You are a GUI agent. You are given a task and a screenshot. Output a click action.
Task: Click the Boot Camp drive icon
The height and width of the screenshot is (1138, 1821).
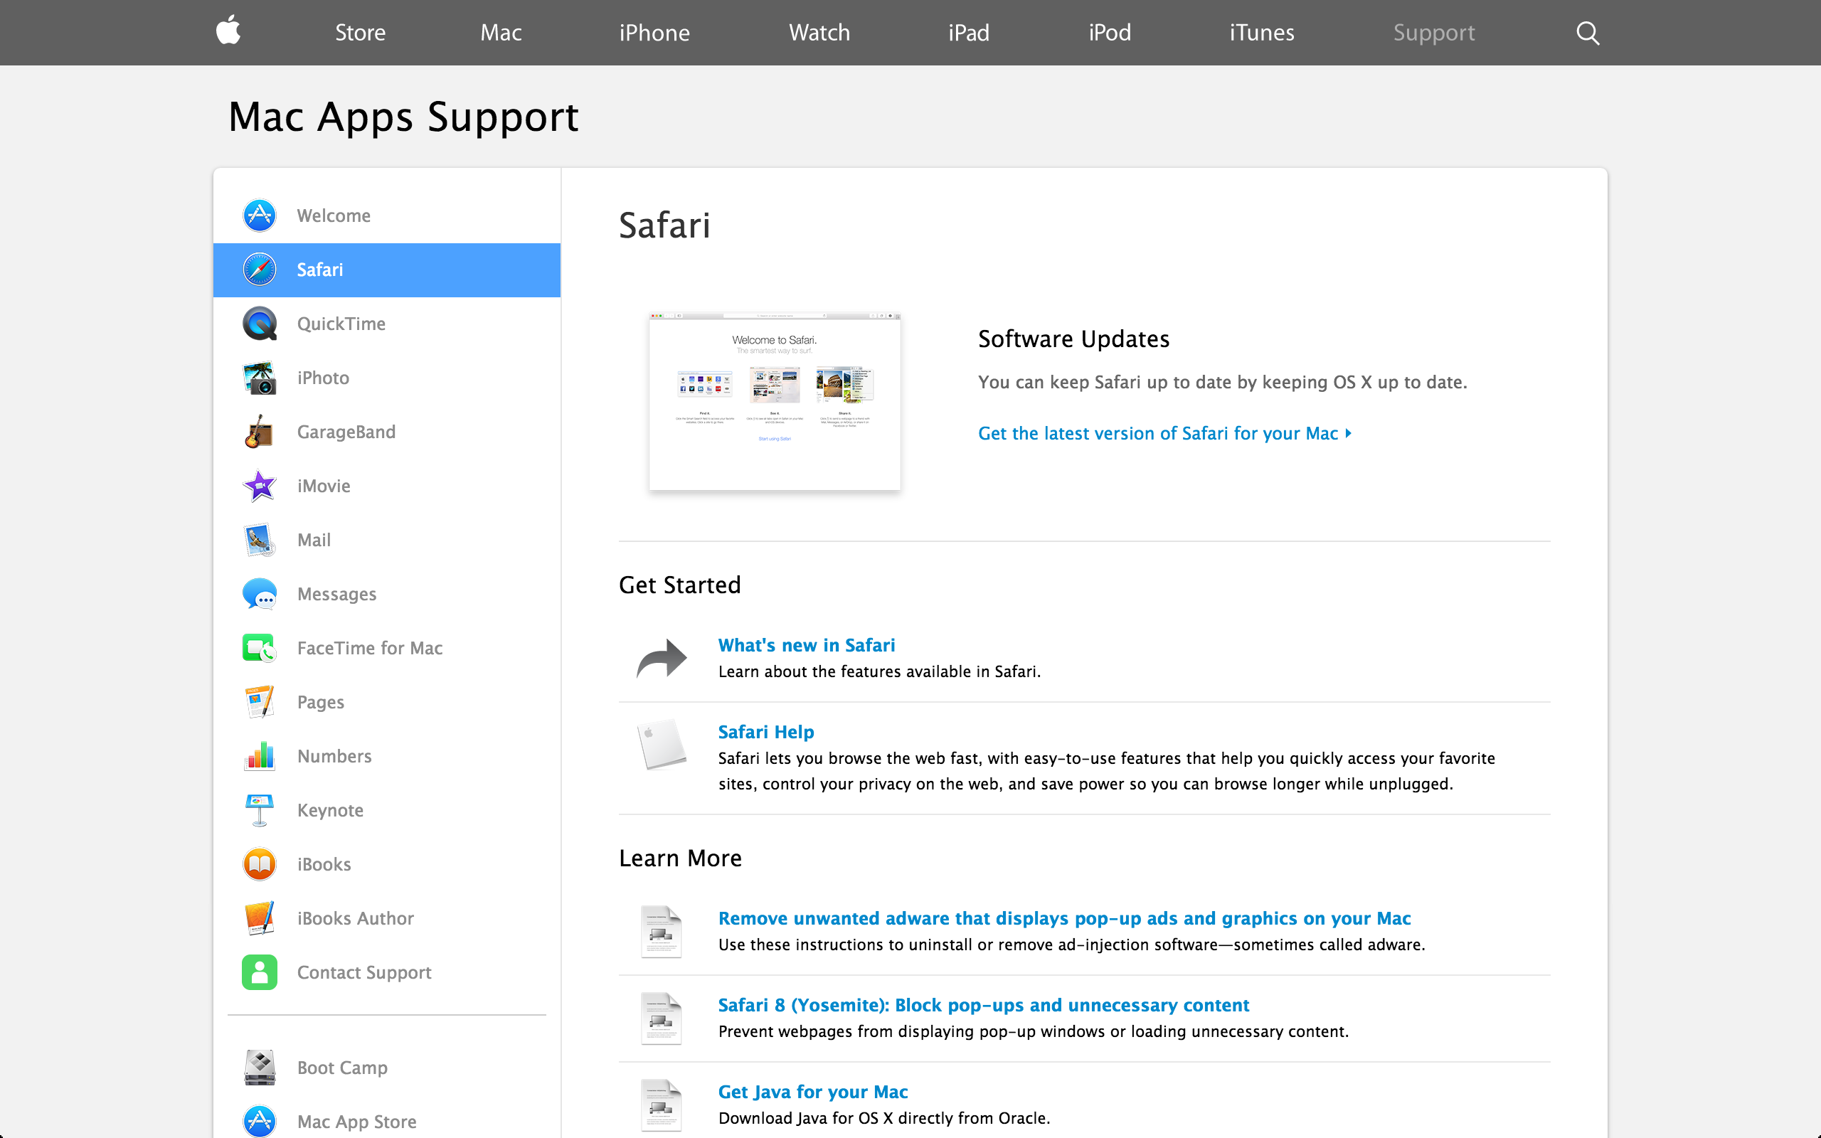(260, 1068)
